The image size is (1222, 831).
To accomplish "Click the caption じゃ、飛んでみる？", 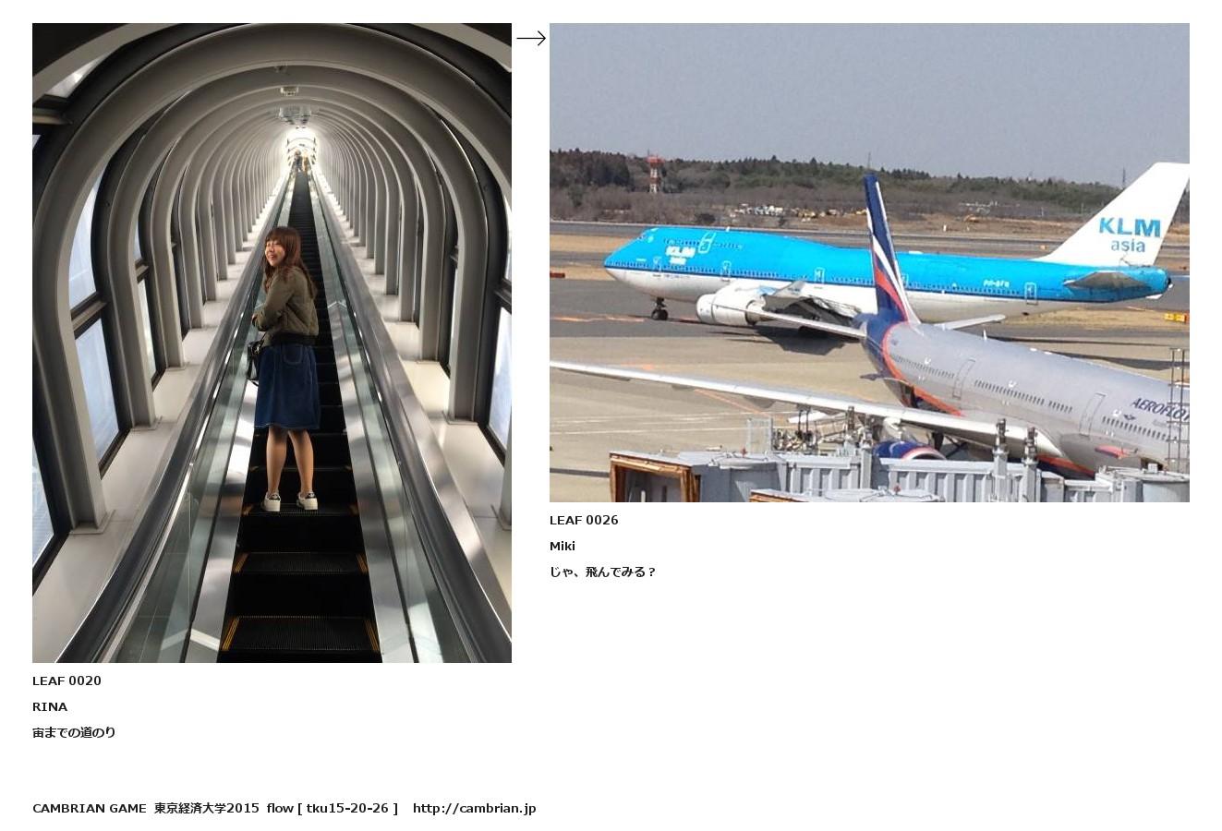I will coord(603,572).
